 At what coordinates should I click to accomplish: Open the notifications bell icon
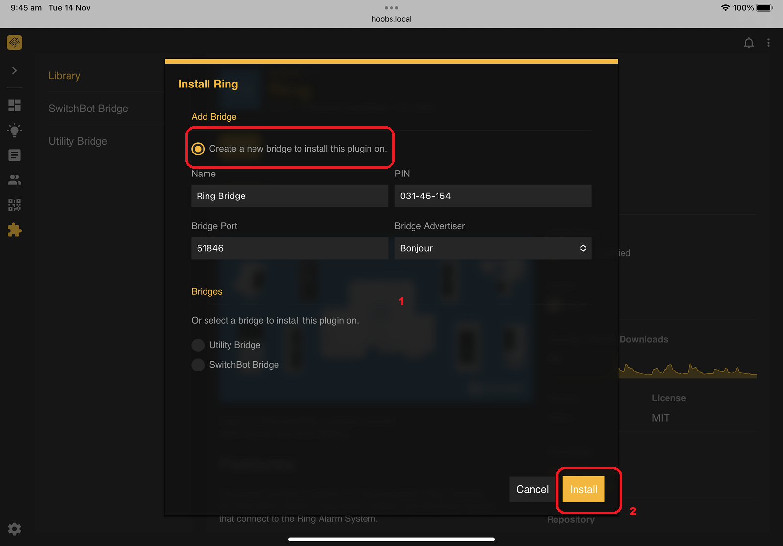[x=749, y=43]
